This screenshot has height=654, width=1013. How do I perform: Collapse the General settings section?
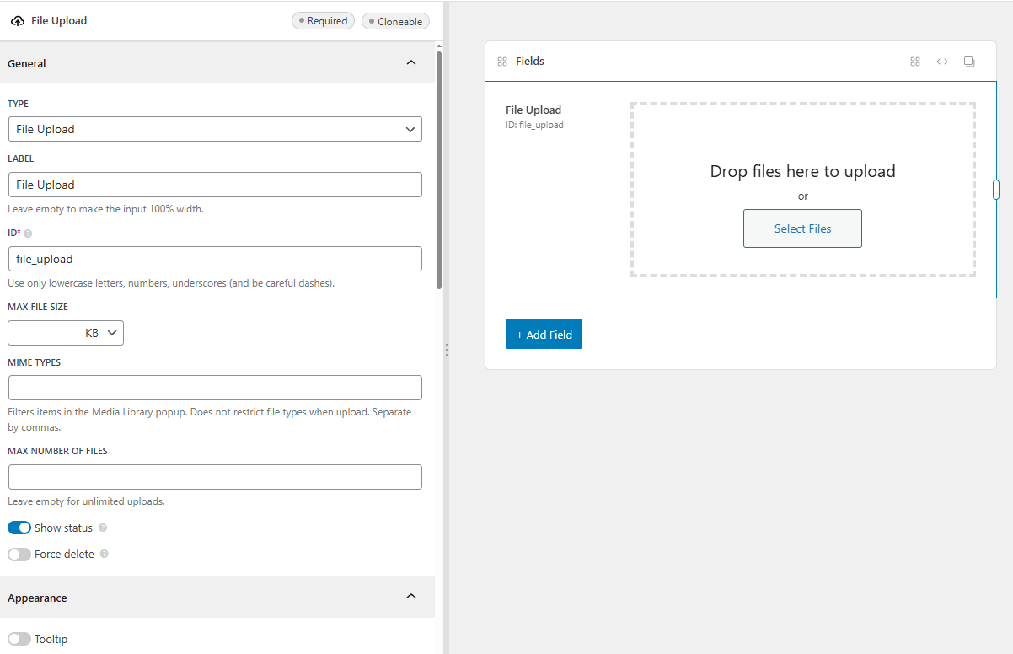(411, 62)
